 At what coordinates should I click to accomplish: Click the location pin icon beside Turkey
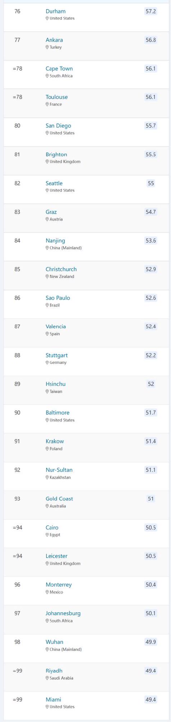coord(47,47)
